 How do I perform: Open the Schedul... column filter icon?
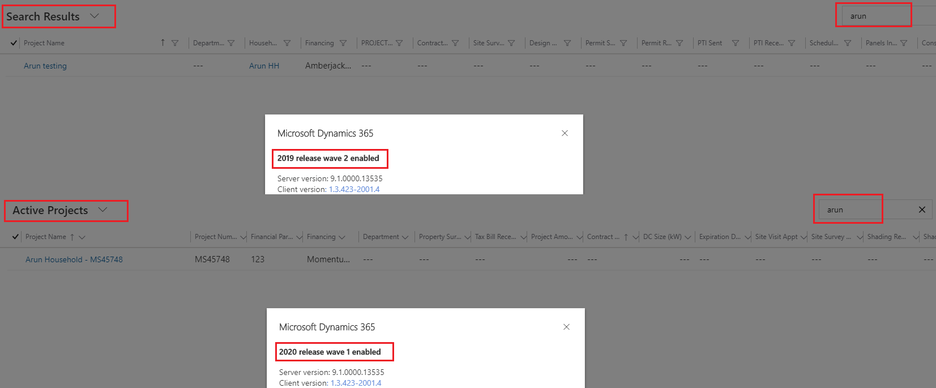[848, 43]
